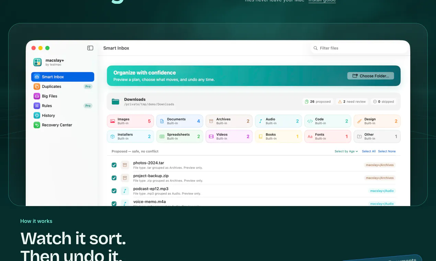Open Duplicates in the sidebar

click(x=62, y=87)
